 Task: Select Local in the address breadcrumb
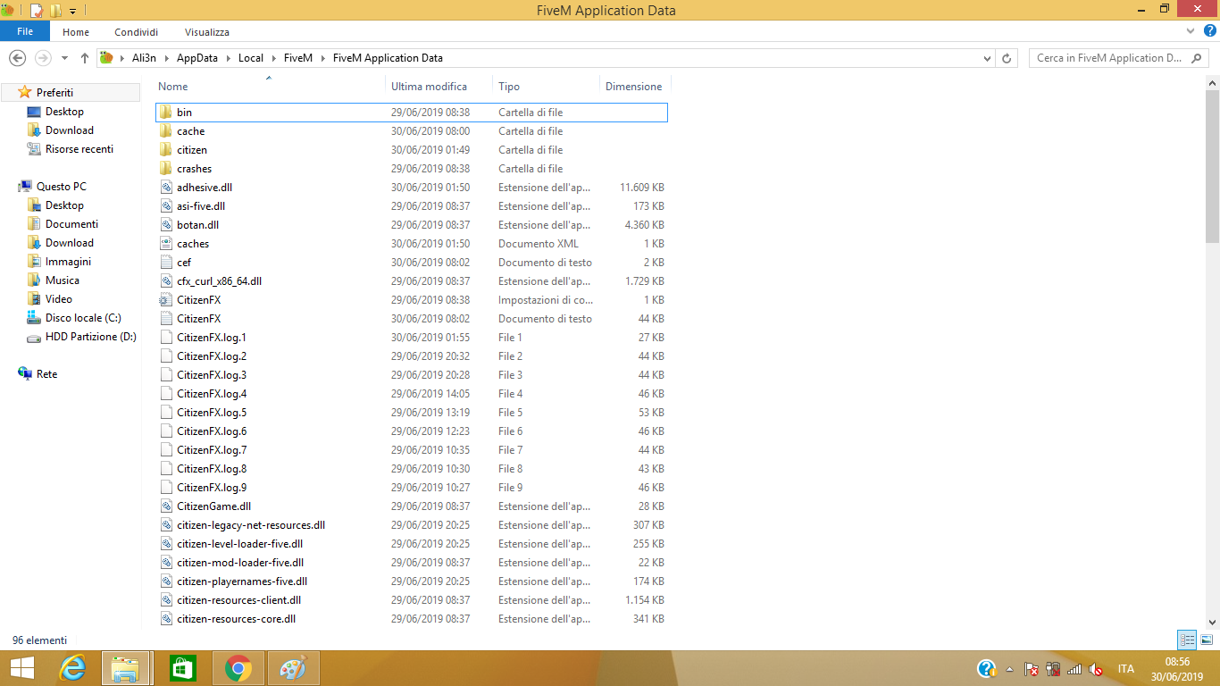point(251,58)
